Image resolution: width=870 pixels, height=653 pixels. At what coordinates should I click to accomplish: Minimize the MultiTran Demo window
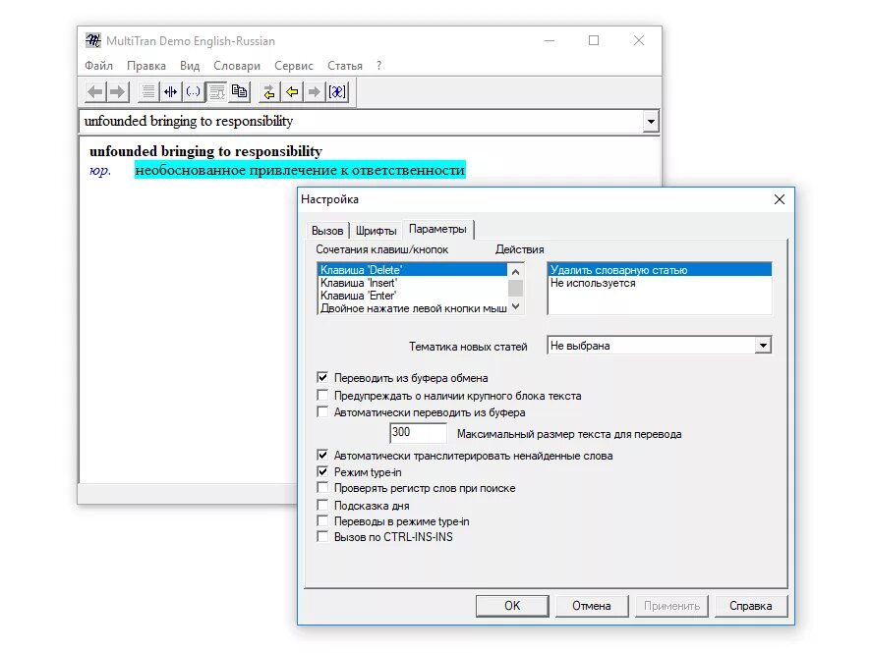550,40
